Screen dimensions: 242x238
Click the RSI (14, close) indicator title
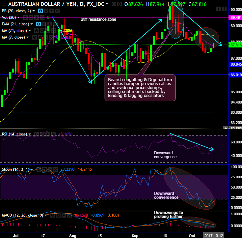pyautogui.click(x=14, y=134)
